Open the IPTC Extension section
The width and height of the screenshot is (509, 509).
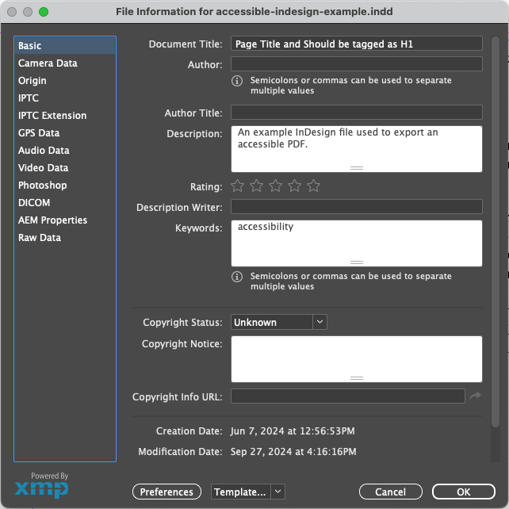52,116
